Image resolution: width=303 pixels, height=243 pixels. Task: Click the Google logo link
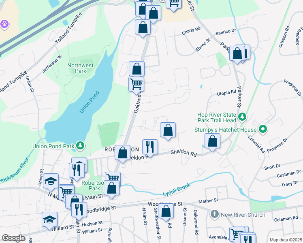click(13, 238)
